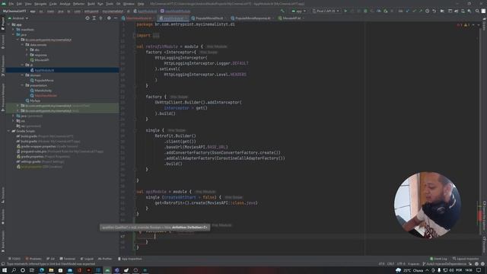Viewport: 487px width, 274px height.
Task: Collapse the Gradle Scripts tree node
Action: [9, 131]
